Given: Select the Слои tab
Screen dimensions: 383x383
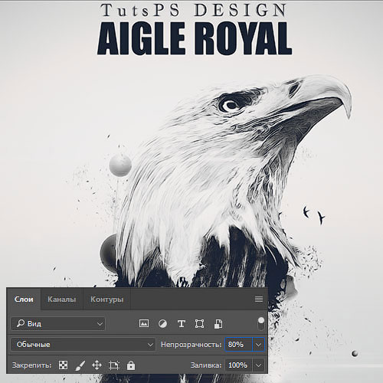Looking at the screenshot, I should (x=24, y=300).
